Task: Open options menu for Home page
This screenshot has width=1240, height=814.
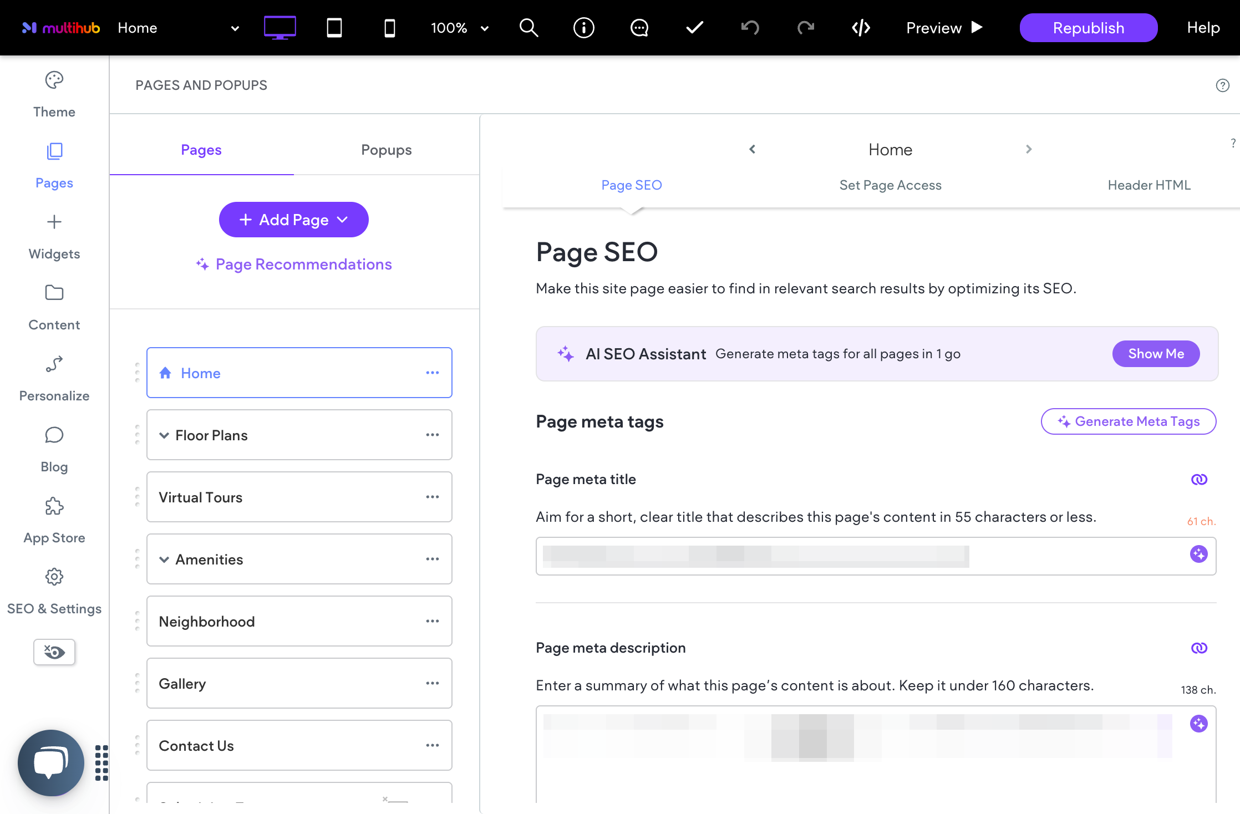Action: pos(433,373)
